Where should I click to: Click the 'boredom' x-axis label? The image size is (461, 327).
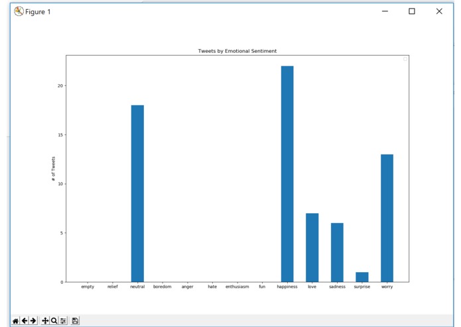coord(163,287)
